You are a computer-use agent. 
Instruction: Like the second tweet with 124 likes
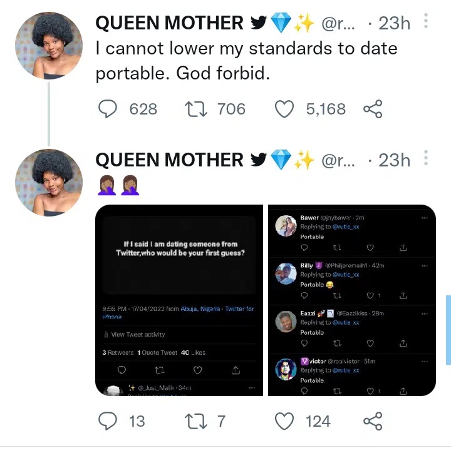[x=285, y=421]
